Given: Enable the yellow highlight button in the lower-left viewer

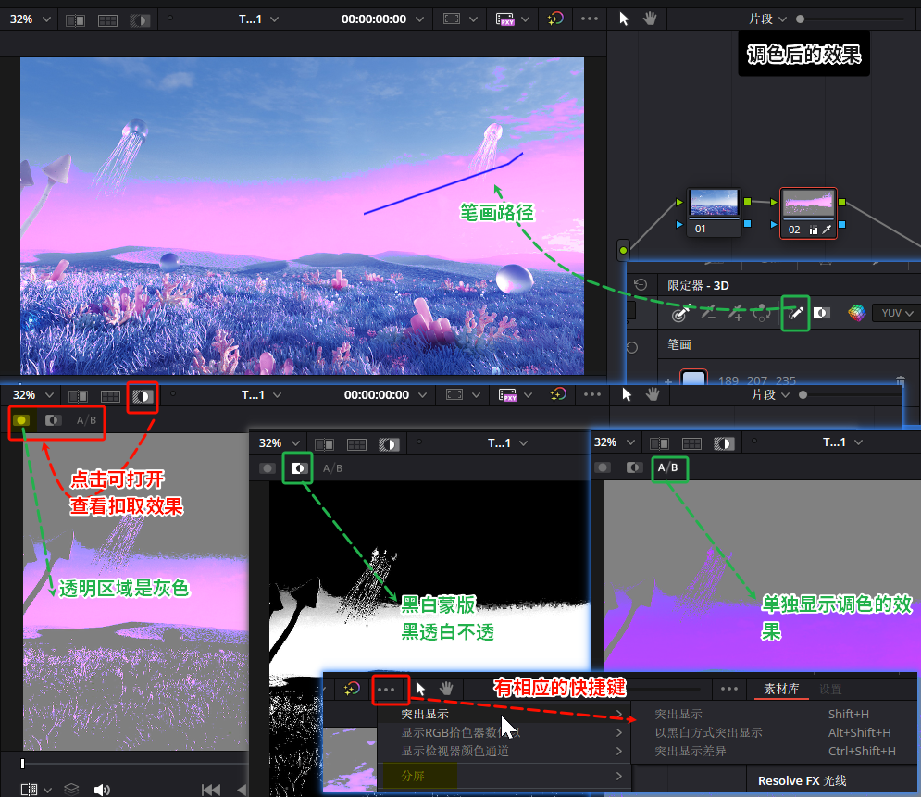Looking at the screenshot, I should click(21, 420).
